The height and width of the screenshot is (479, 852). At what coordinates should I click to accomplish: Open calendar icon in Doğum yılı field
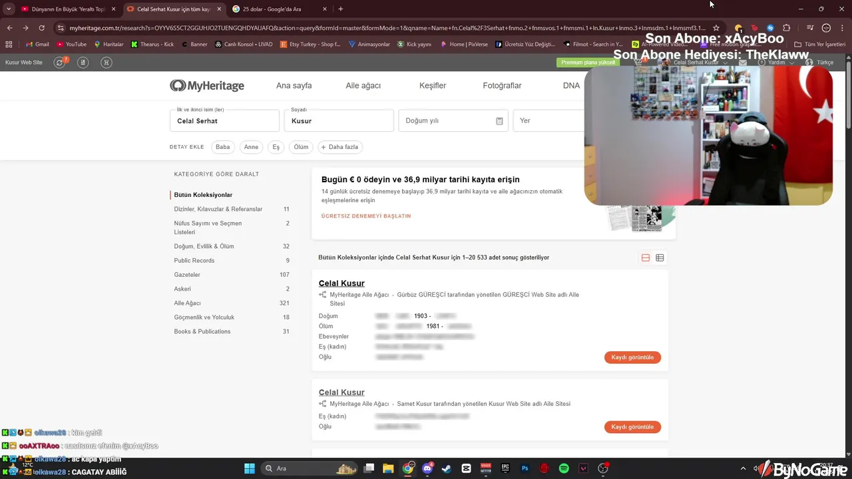click(x=499, y=121)
